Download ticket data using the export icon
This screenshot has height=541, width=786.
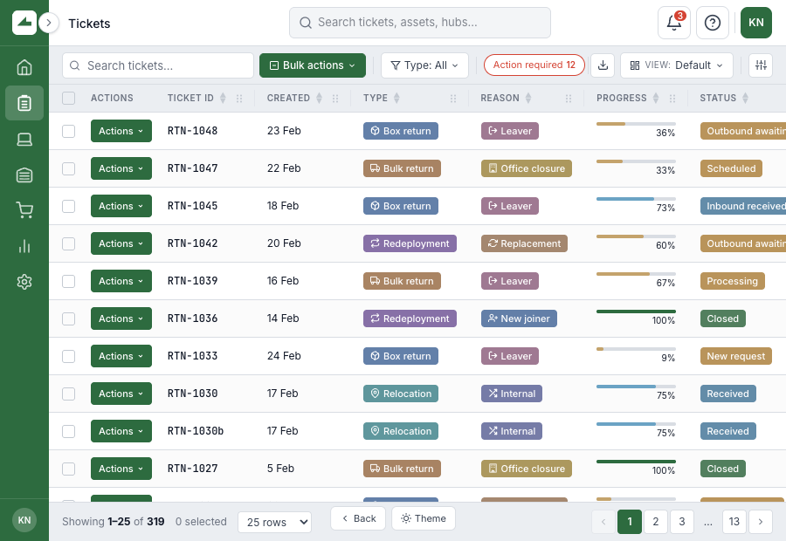point(602,65)
